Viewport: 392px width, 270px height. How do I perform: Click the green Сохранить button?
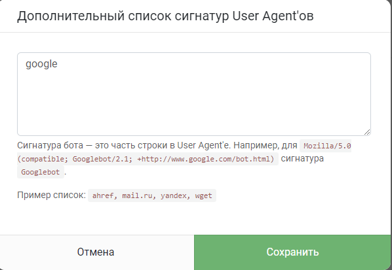click(292, 252)
